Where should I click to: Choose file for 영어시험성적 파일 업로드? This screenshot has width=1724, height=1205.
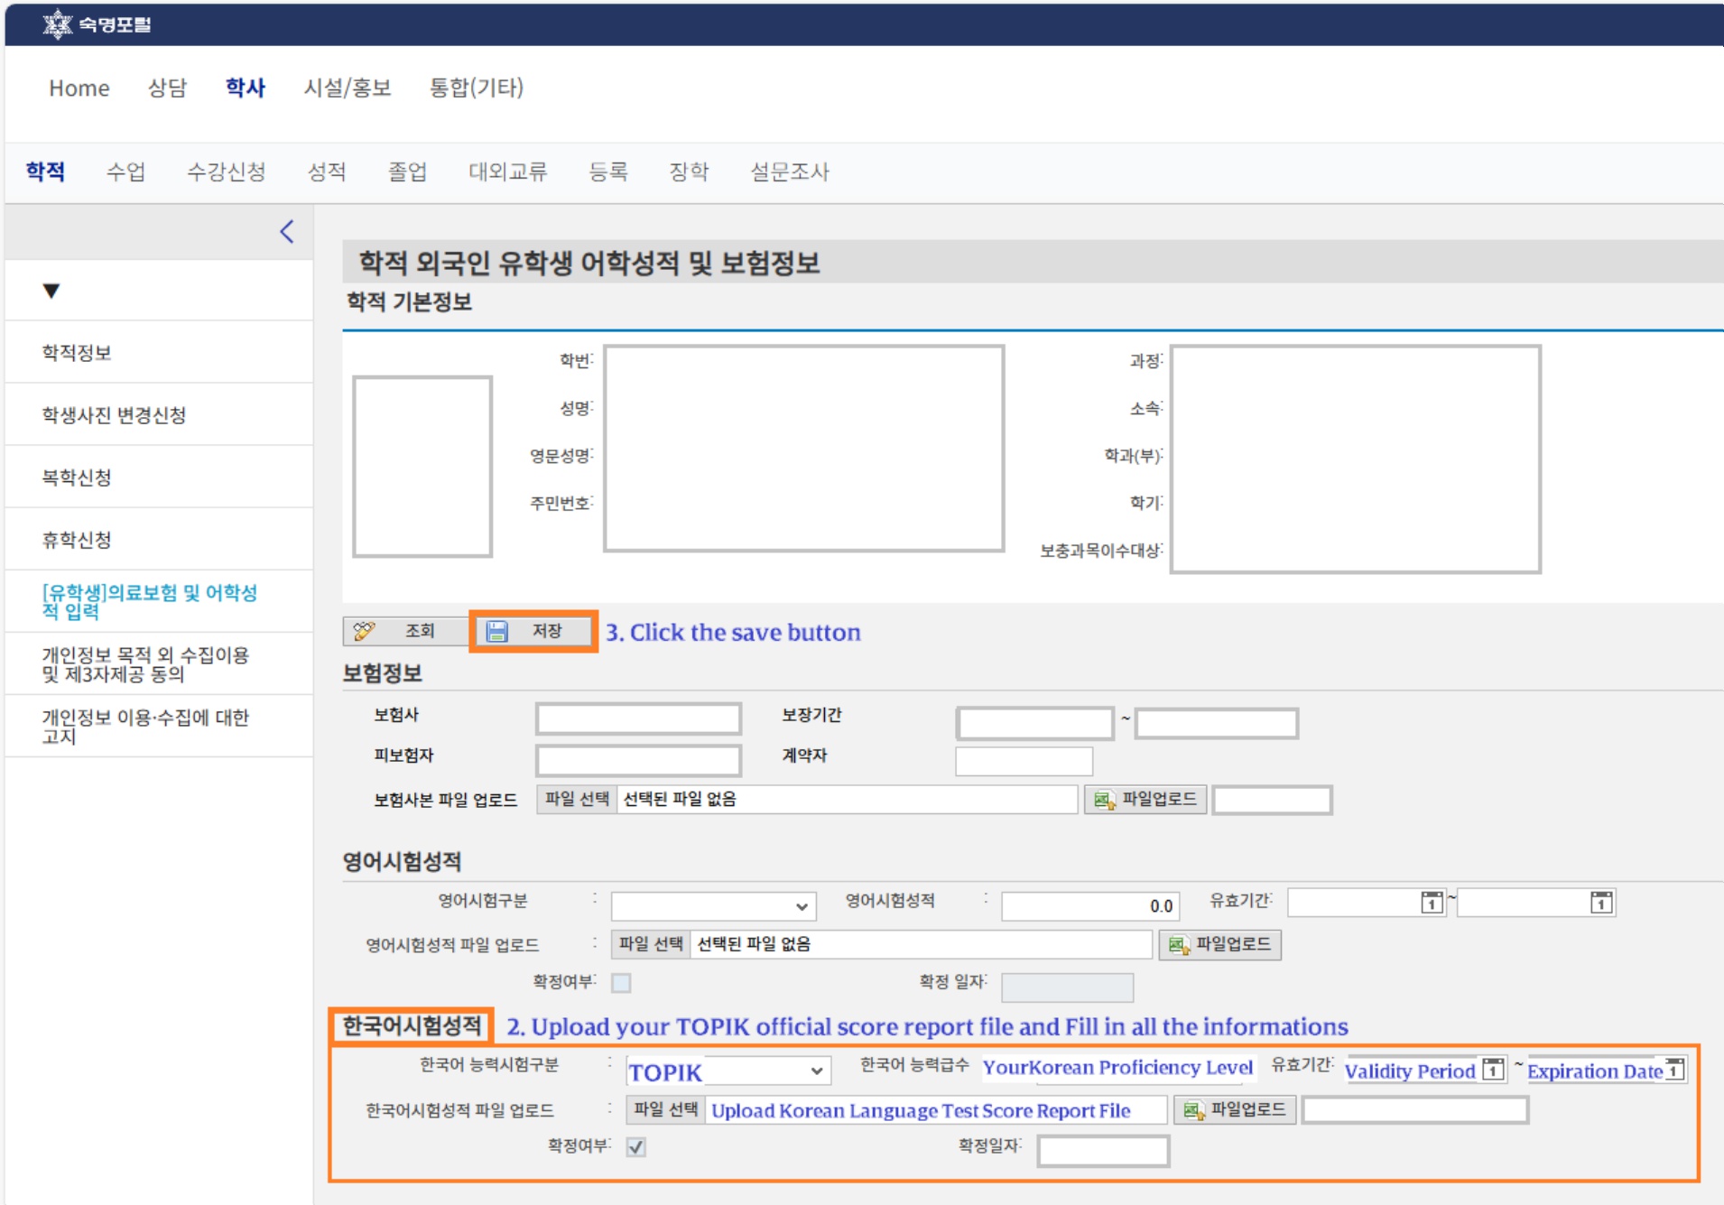click(651, 944)
